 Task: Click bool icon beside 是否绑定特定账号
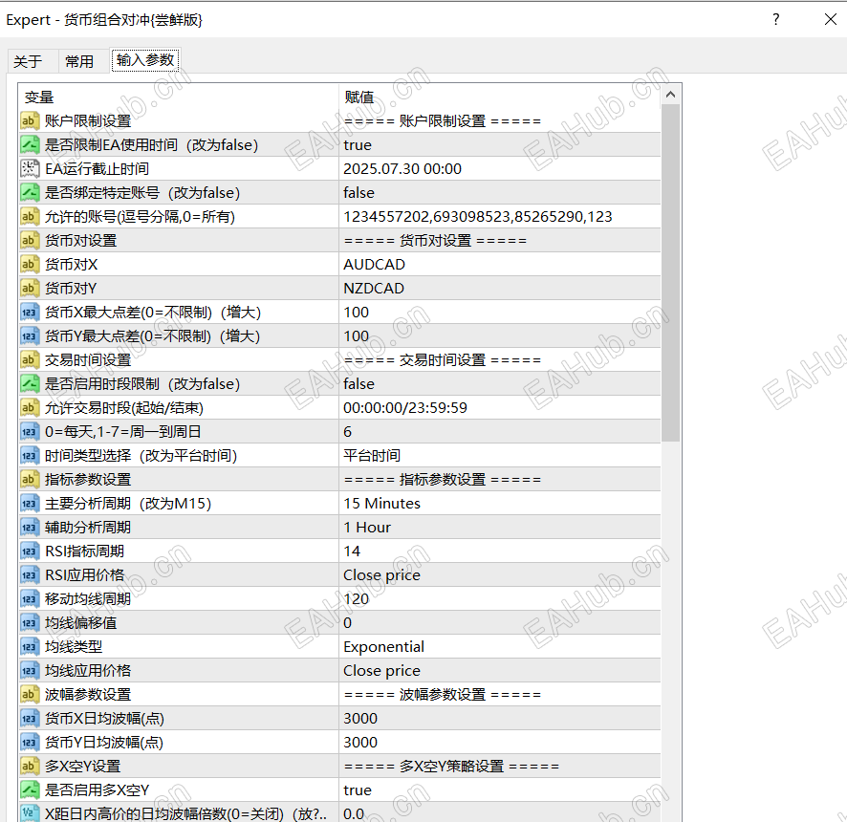point(30,192)
